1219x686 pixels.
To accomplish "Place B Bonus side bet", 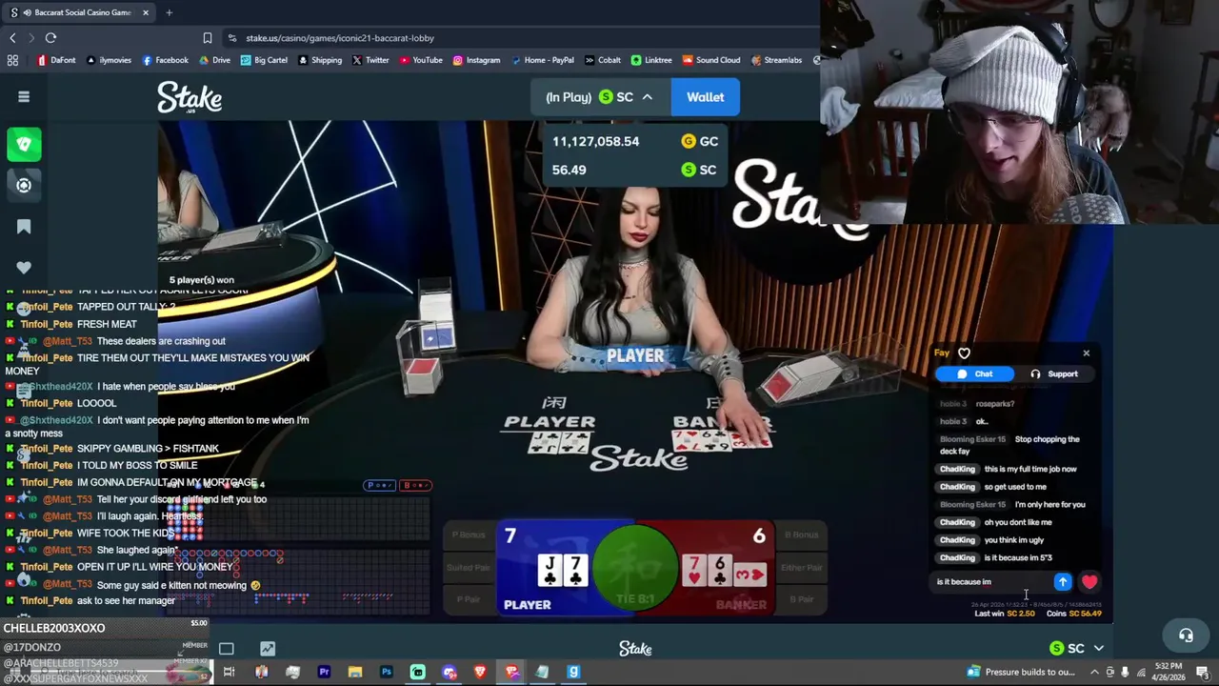I will coord(802,535).
